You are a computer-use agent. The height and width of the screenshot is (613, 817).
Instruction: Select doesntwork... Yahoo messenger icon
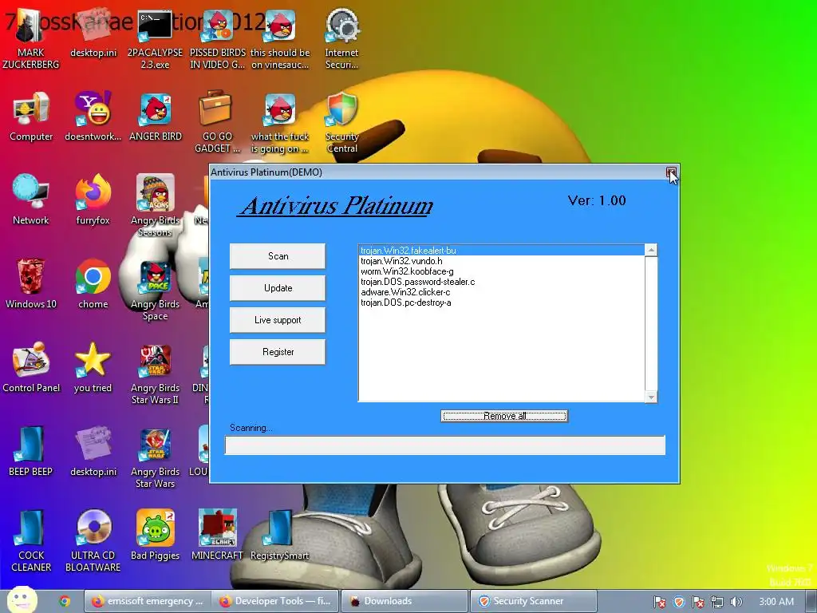click(93, 117)
